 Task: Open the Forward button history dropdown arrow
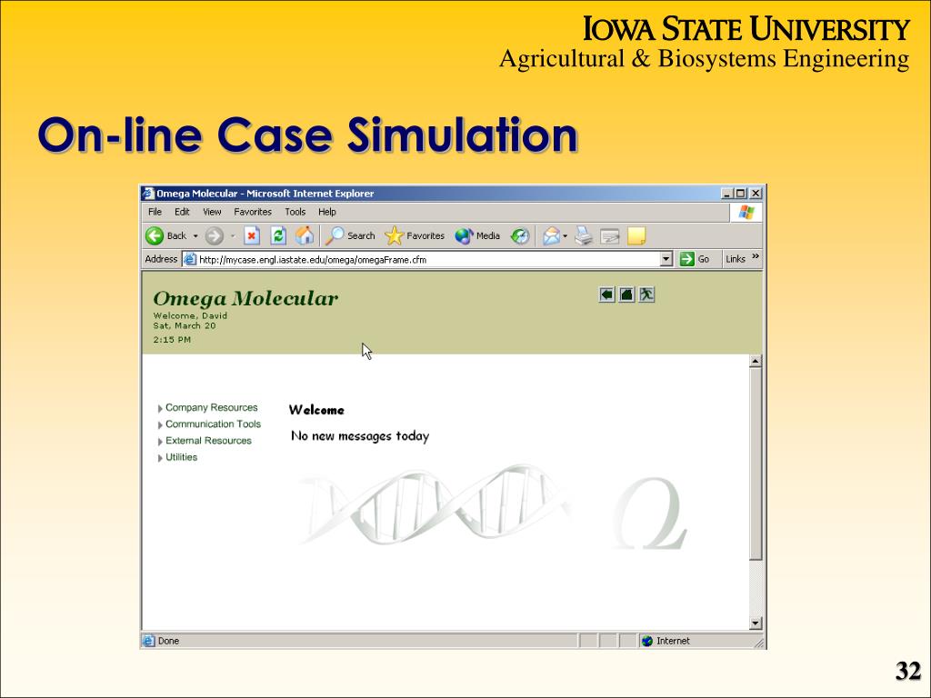233,236
